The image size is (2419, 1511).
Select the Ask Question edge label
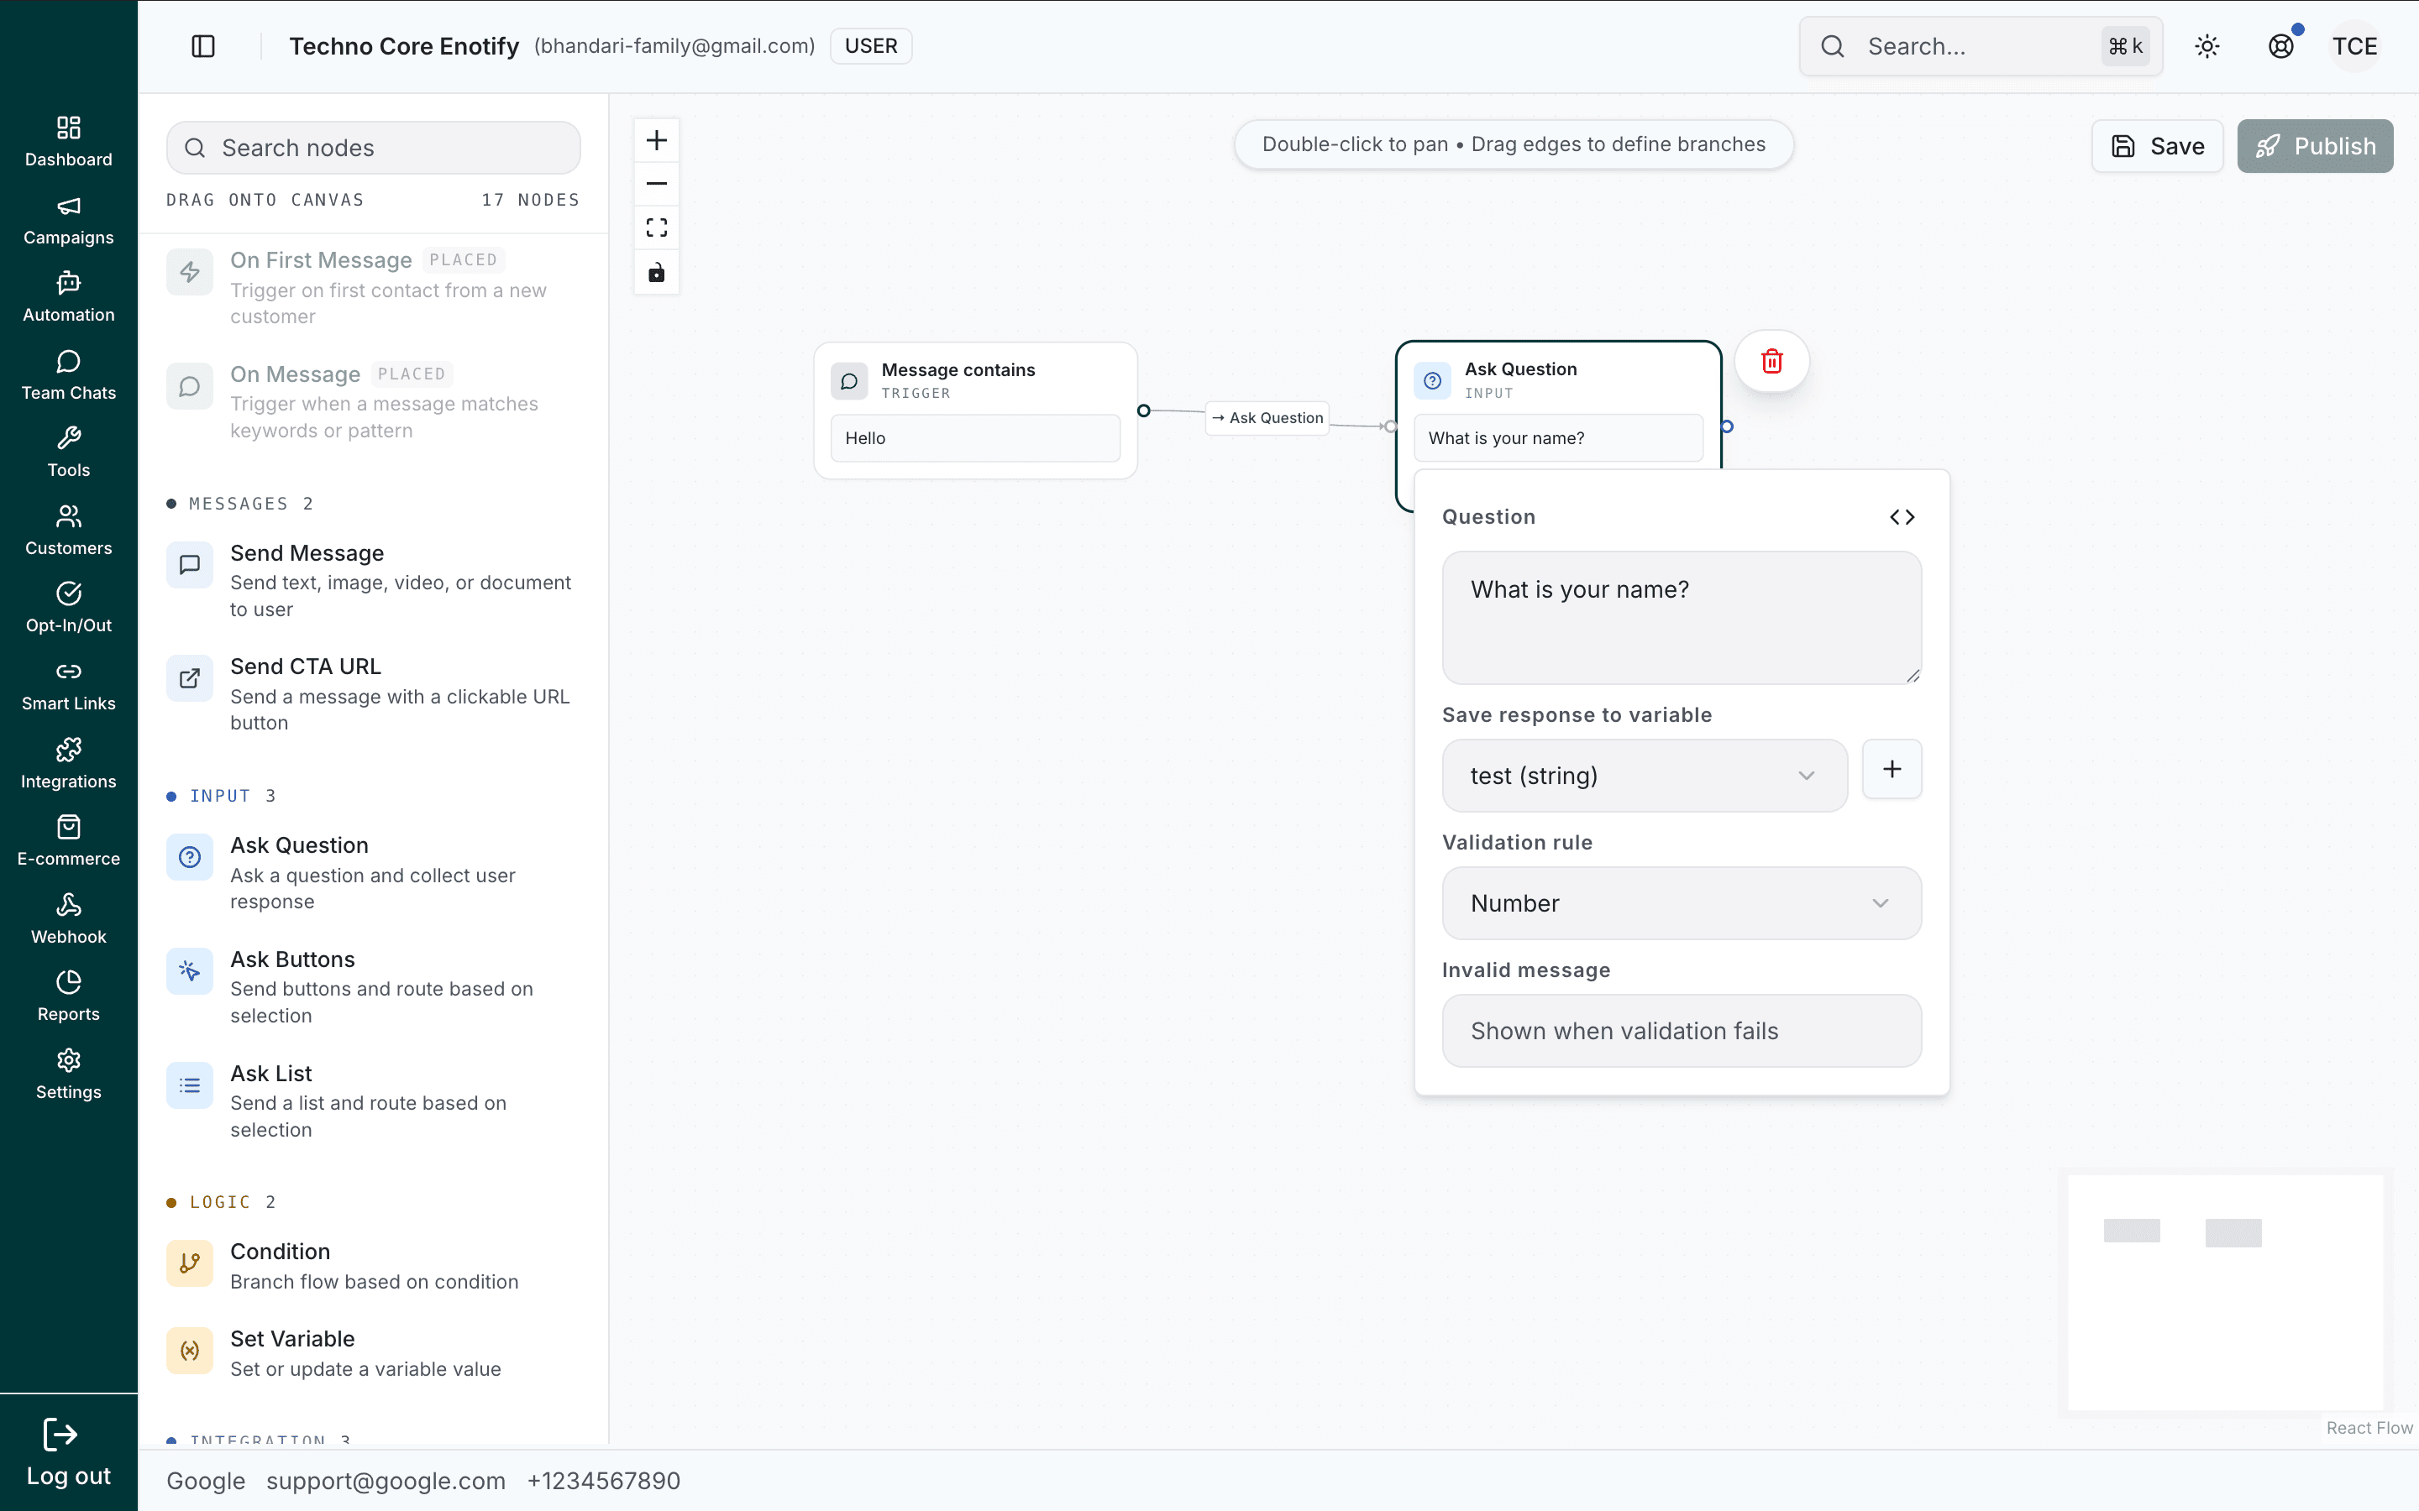[x=1267, y=418]
